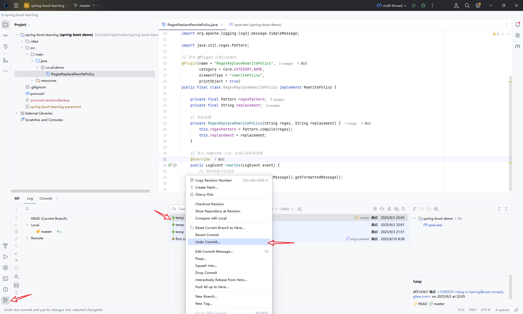Toggle preview diff eye in changes pane
The width and height of the screenshot is (523, 314).
tap(436, 209)
